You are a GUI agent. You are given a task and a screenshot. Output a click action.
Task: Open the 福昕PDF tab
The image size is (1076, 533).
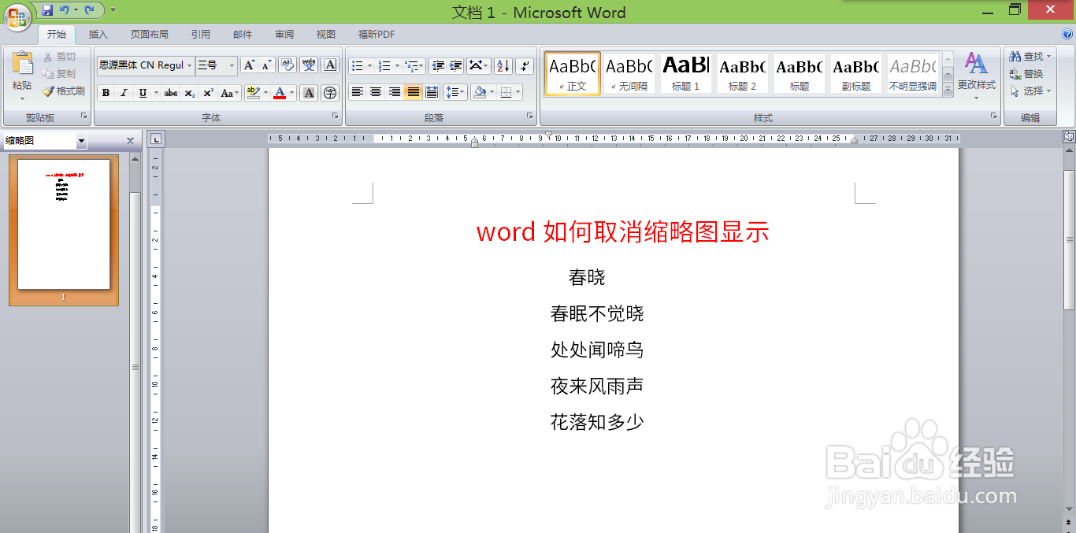coord(377,35)
